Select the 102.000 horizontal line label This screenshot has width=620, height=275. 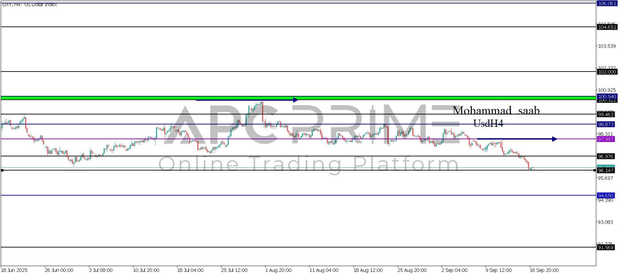pyautogui.click(x=606, y=72)
